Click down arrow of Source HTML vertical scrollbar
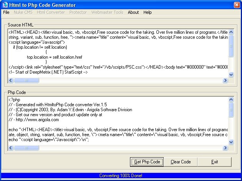242x181 pixels. pyautogui.click(x=231, y=75)
